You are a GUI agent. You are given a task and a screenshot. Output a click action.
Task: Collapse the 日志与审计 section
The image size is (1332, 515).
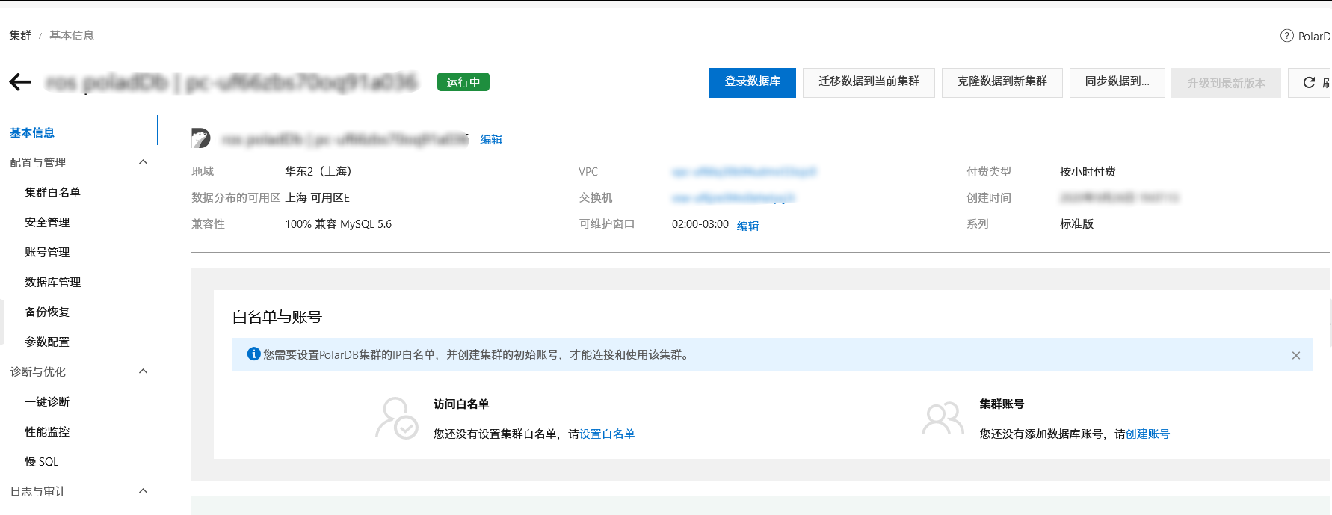pyautogui.click(x=143, y=491)
